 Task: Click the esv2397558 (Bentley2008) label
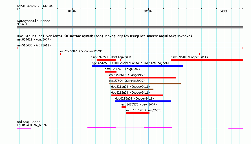(x=111, y=57)
